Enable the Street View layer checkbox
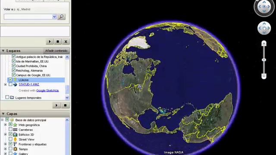This screenshot has width=276, height=155. pyautogui.click(x=10, y=139)
